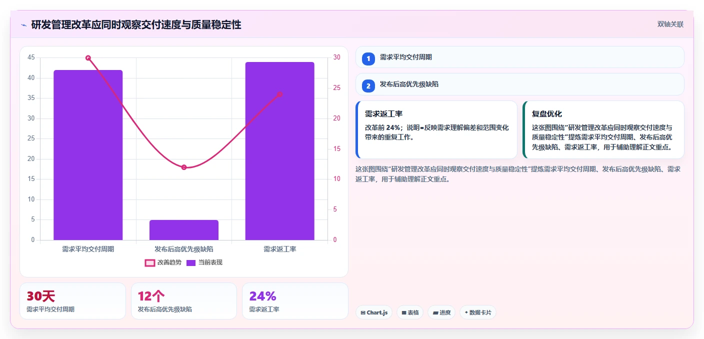Image resolution: width=704 pixels, height=339 pixels.
Task: Click the numbered badge 1 icon
Action: click(x=368, y=58)
